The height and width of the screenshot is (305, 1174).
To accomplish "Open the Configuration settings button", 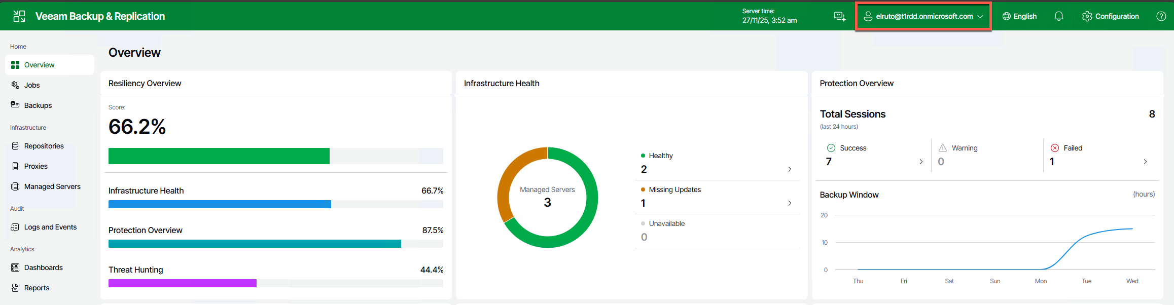I will coord(1111,16).
